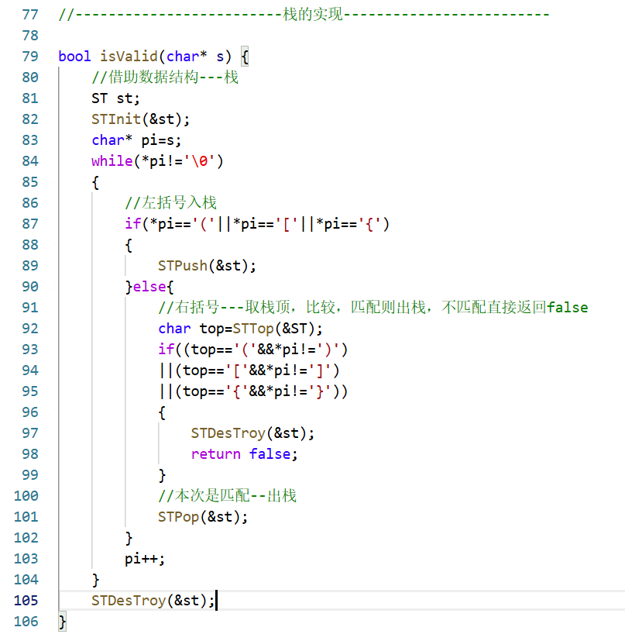Click the //借助数据结构---栈 comment
The image size is (625, 641).
165,78
